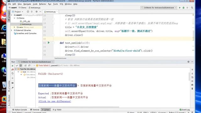Open the Refactor menu
This screenshot has width=201, height=113.
[43, 4]
